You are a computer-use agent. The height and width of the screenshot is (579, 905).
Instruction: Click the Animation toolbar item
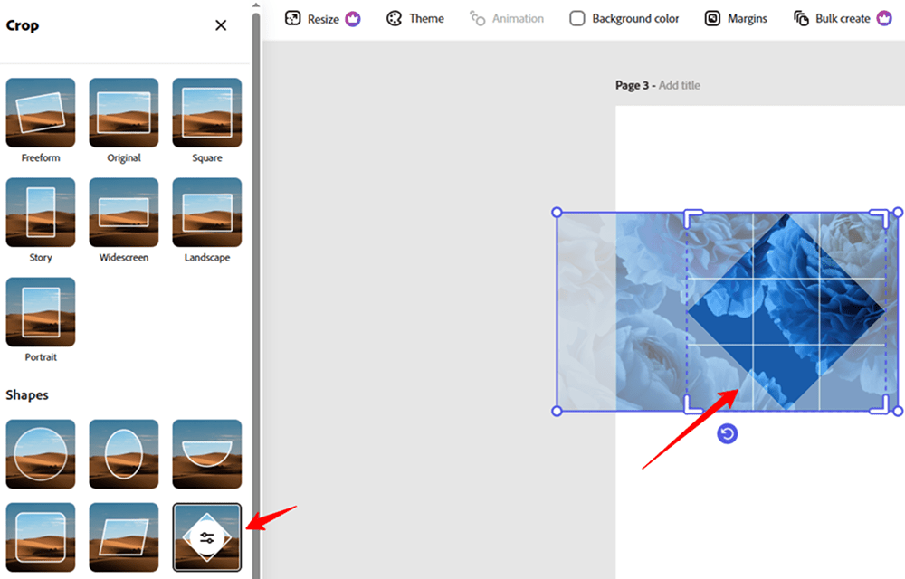[x=506, y=19]
